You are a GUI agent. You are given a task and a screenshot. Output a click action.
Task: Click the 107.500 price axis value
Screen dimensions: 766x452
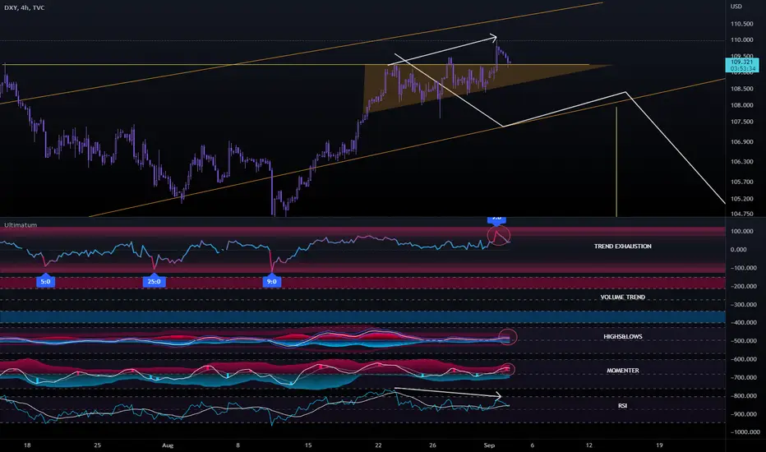(741, 122)
